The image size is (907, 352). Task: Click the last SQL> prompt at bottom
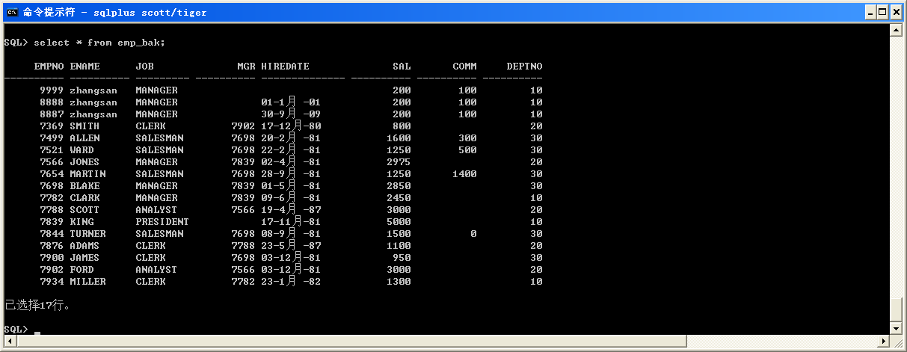pos(16,330)
